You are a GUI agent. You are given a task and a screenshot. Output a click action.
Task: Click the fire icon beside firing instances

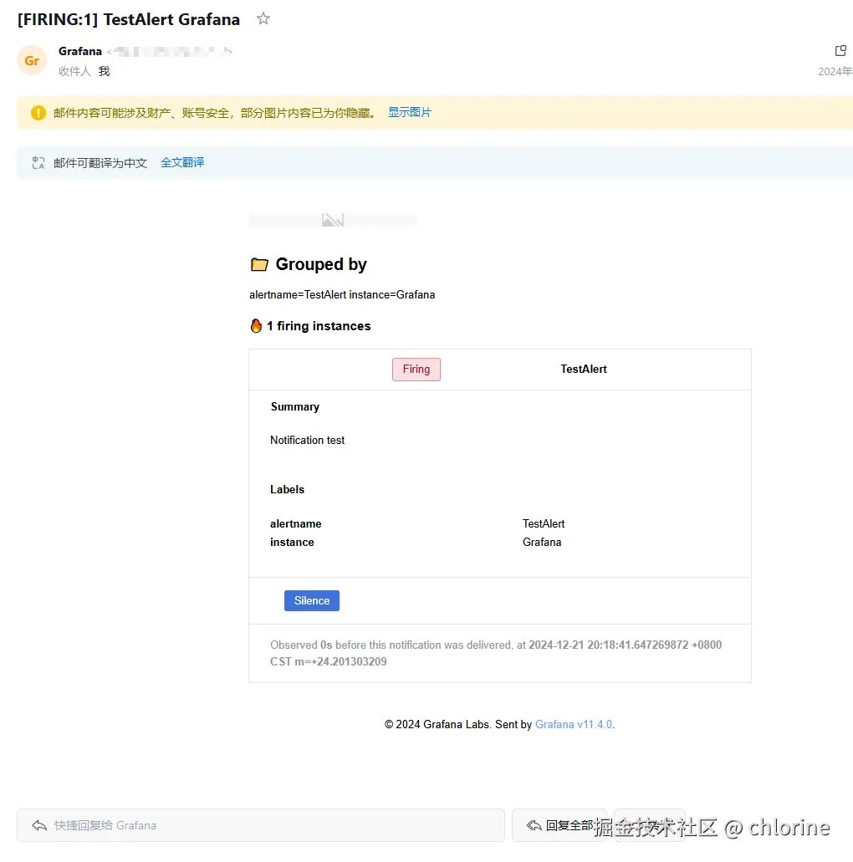click(256, 326)
